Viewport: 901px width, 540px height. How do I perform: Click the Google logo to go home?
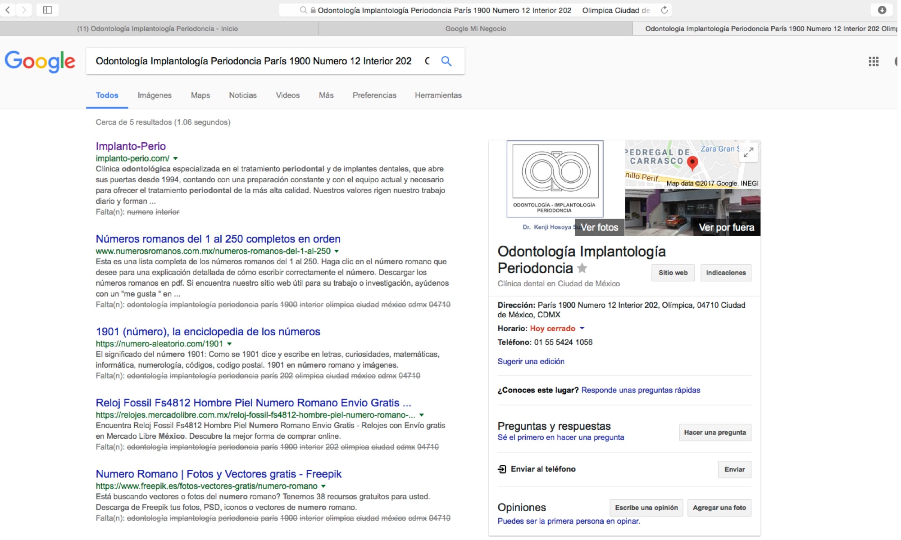(40, 62)
